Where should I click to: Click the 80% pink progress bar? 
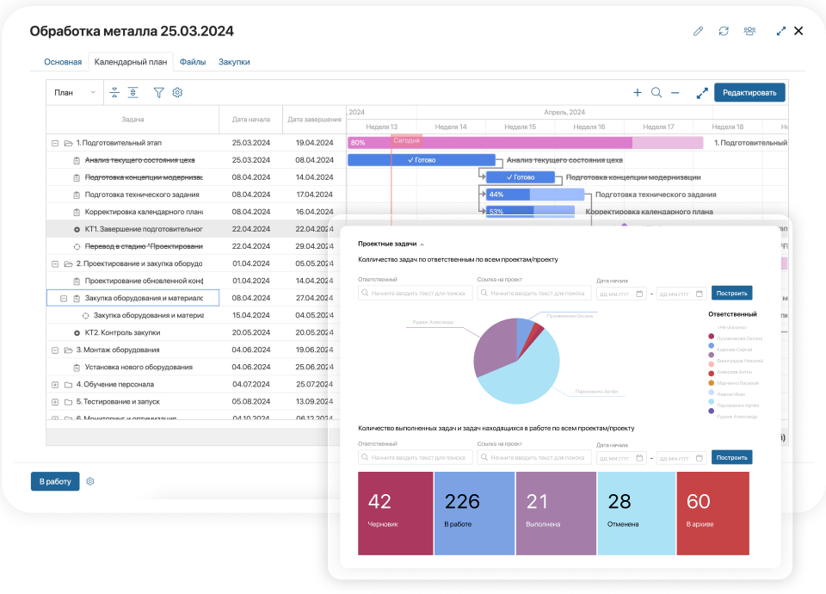click(490, 143)
